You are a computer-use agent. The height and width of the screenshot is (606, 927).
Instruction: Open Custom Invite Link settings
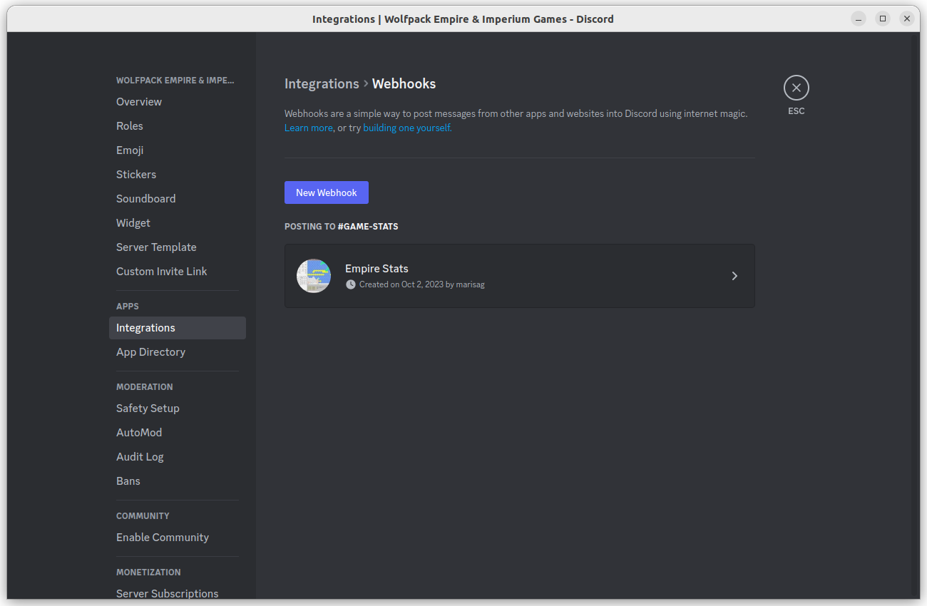pyautogui.click(x=178, y=272)
